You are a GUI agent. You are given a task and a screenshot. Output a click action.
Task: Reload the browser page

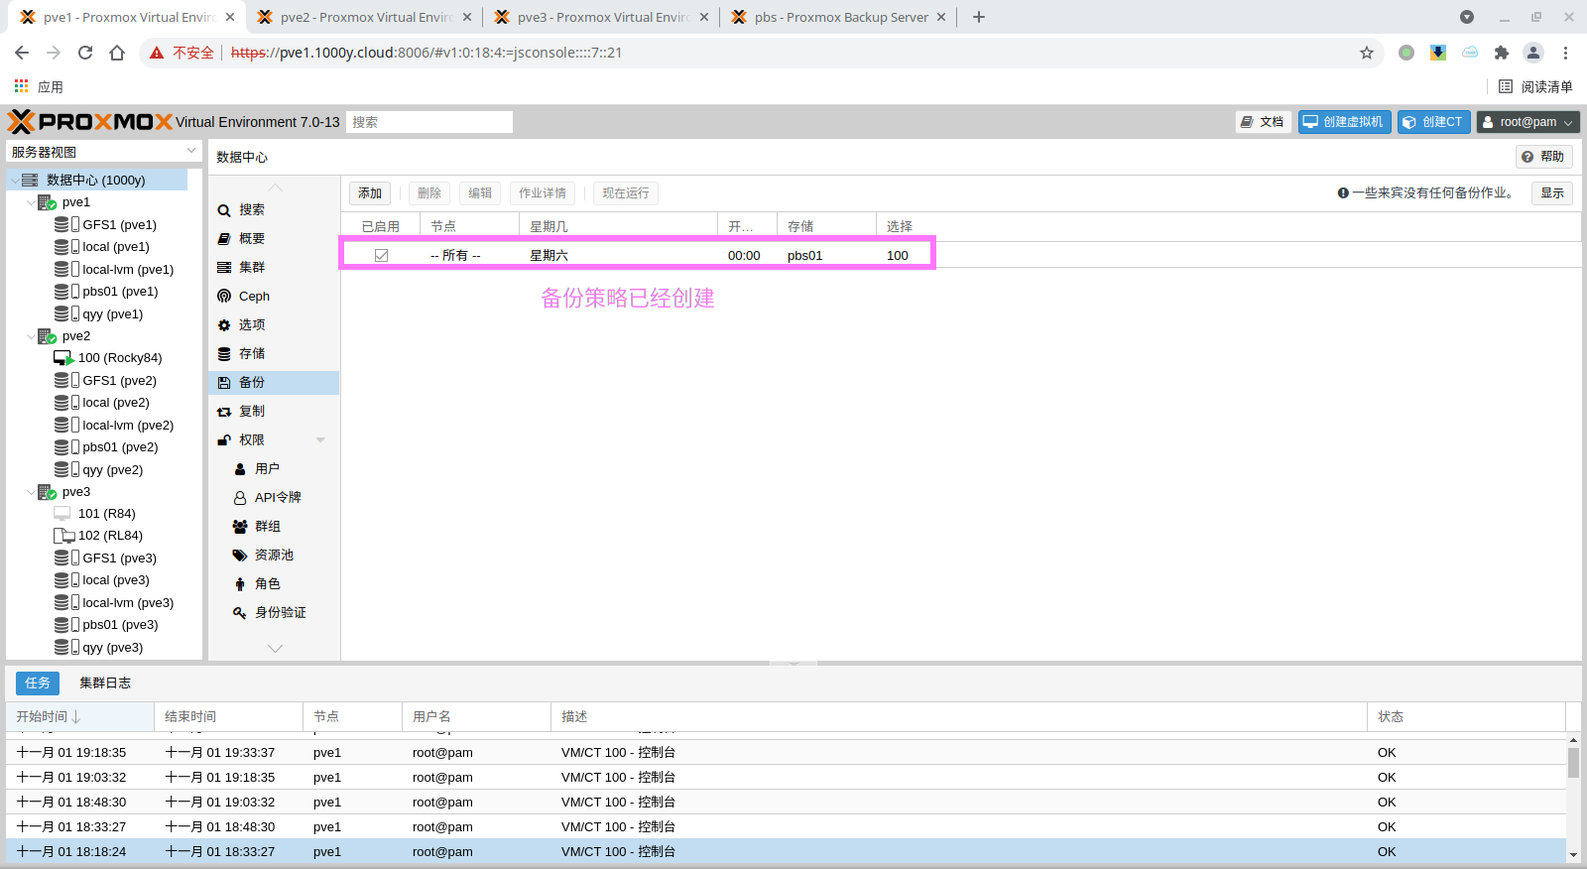tap(85, 53)
